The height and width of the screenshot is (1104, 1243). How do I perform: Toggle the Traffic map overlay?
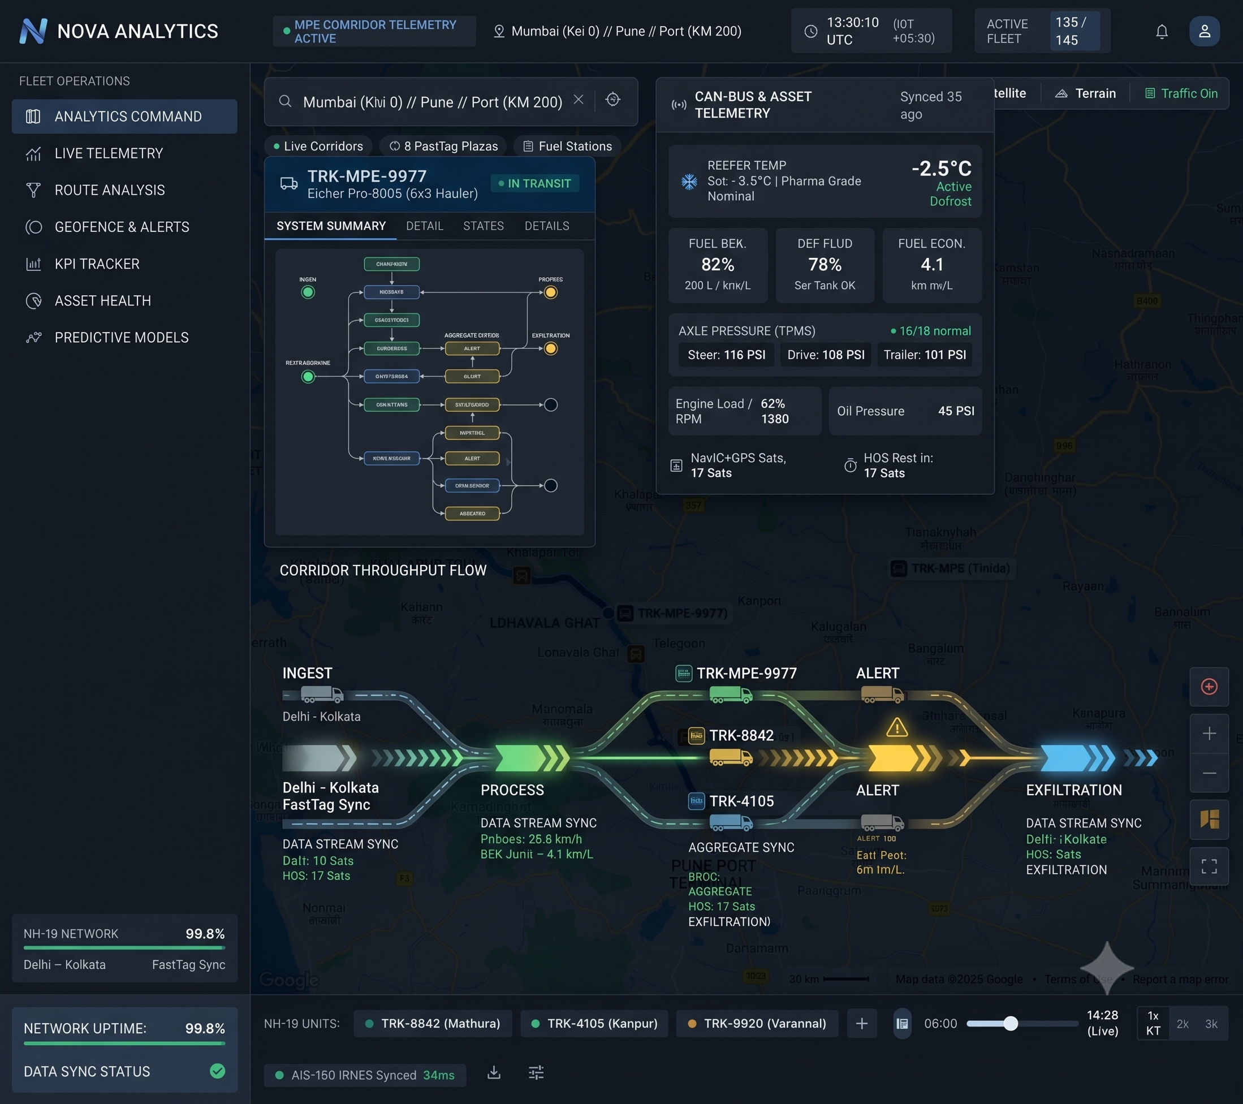[x=1181, y=94]
